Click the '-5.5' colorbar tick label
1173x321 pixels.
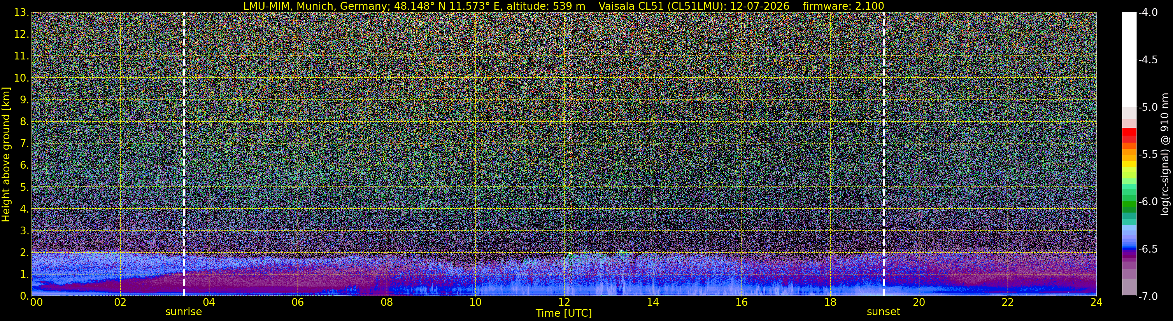tap(1148, 154)
